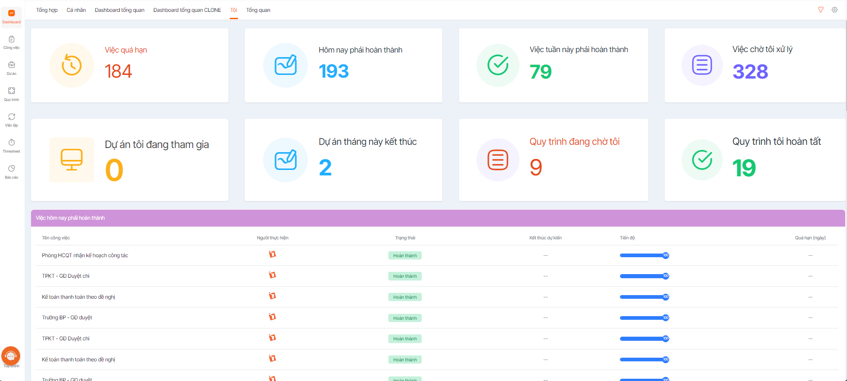Click Hoàn thành status of Trưởng BP row

point(405,318)
